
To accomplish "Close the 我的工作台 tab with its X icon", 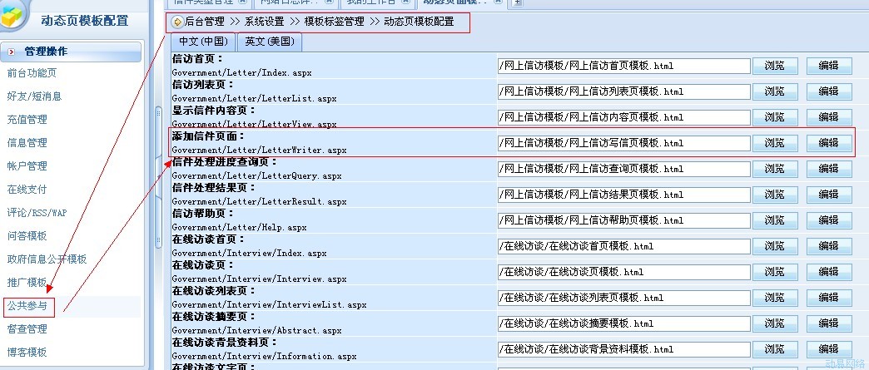I will [404, 2].
